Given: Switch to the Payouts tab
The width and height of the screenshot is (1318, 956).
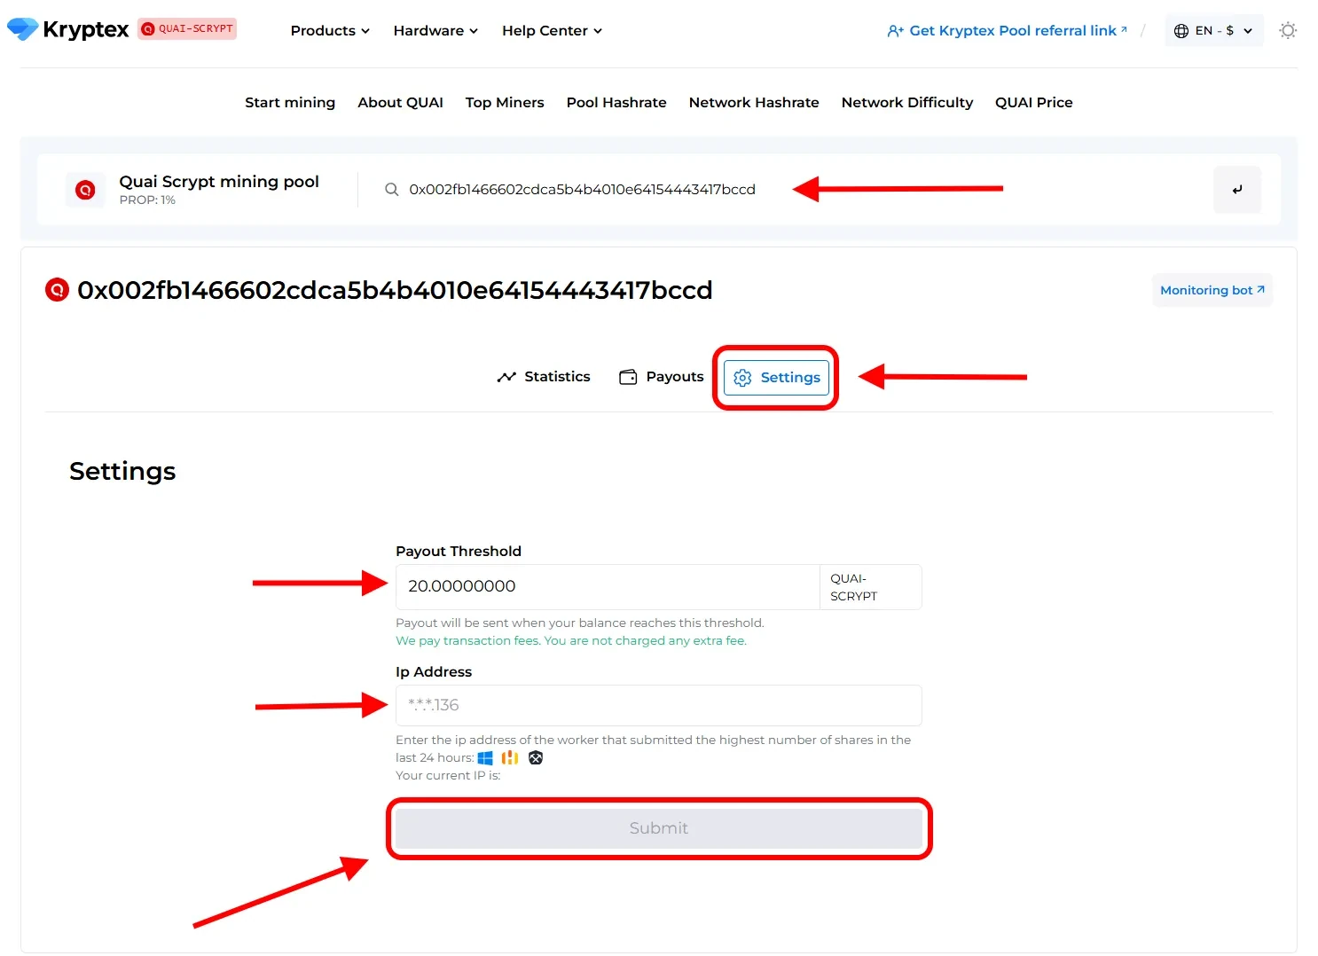Looking at the screenshot, I should click(662, 377).
